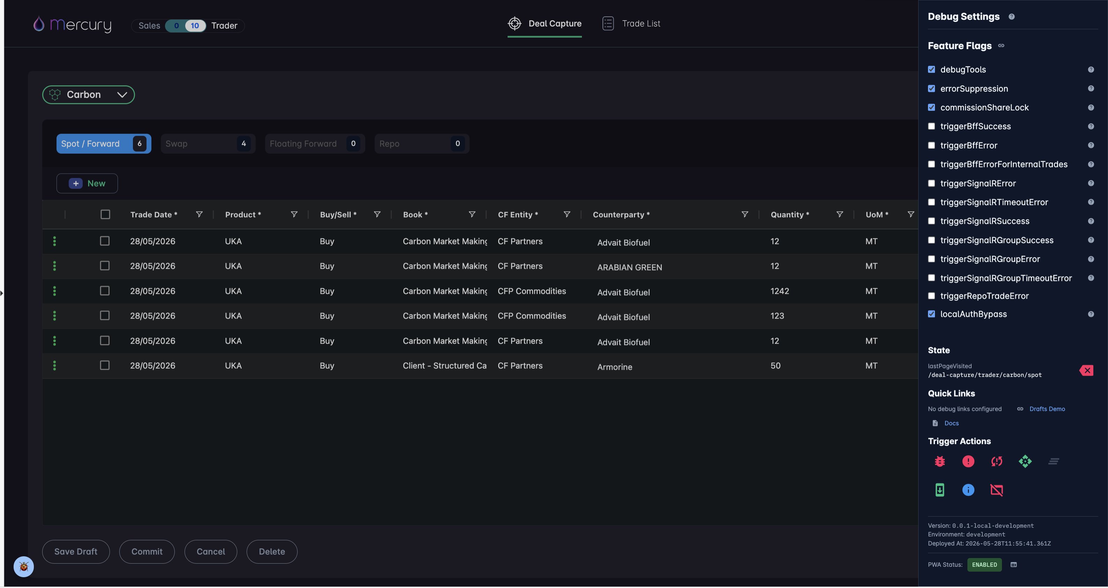Expand the Carbon commodity dropdown
Viewport: 1108px width, 588px height.
coord(88,94)
